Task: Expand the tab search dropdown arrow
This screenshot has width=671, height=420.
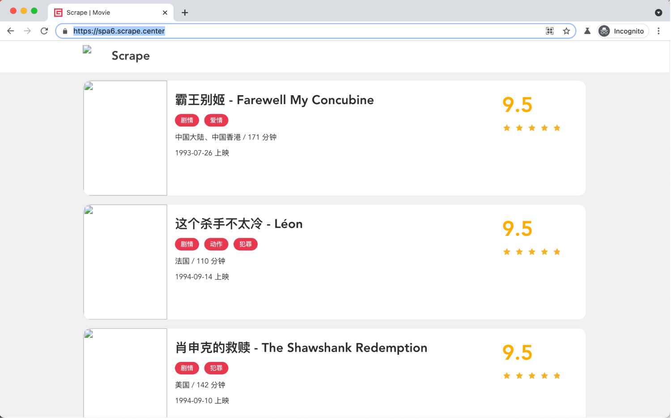Action: coord(658,13)
